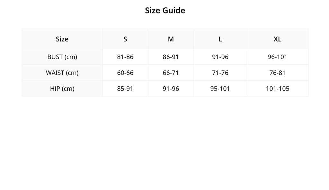Click bust value 91-96 for size L
Screen dimensions: 329x190
220,57
